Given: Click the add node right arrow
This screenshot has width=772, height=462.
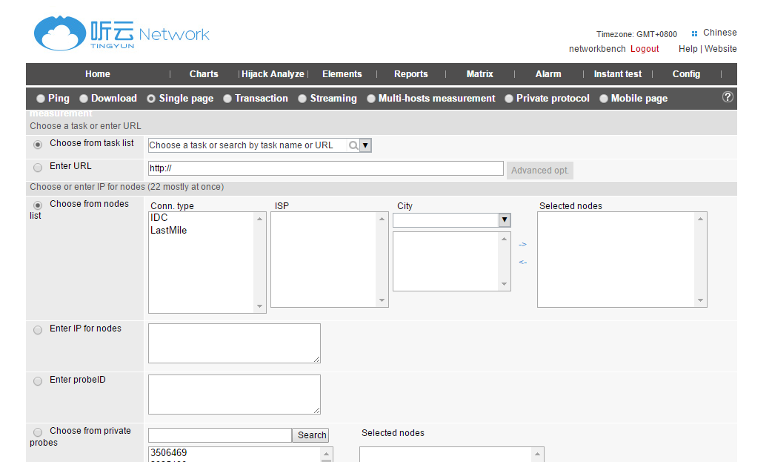Looking at the screenshot, I should point(522,245).
